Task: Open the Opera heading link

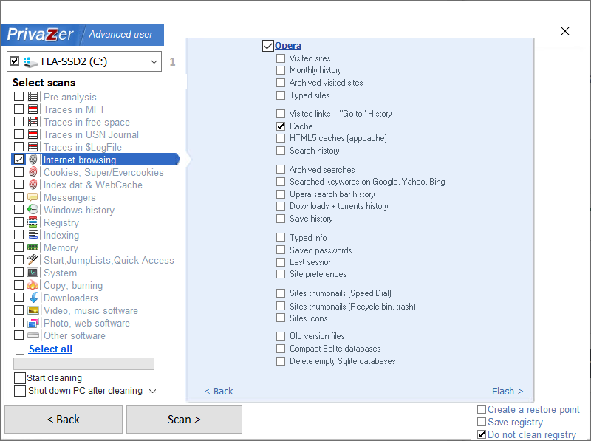Action: click(288, 46)
